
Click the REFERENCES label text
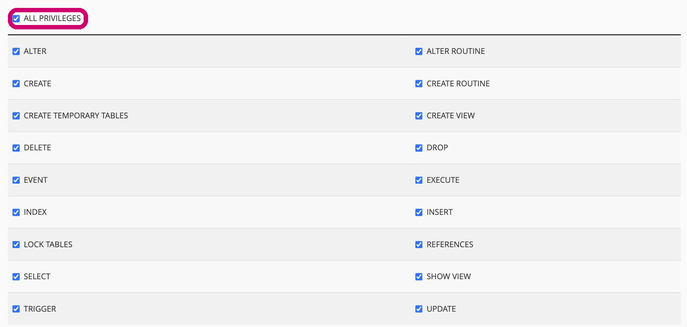[450, 245]
